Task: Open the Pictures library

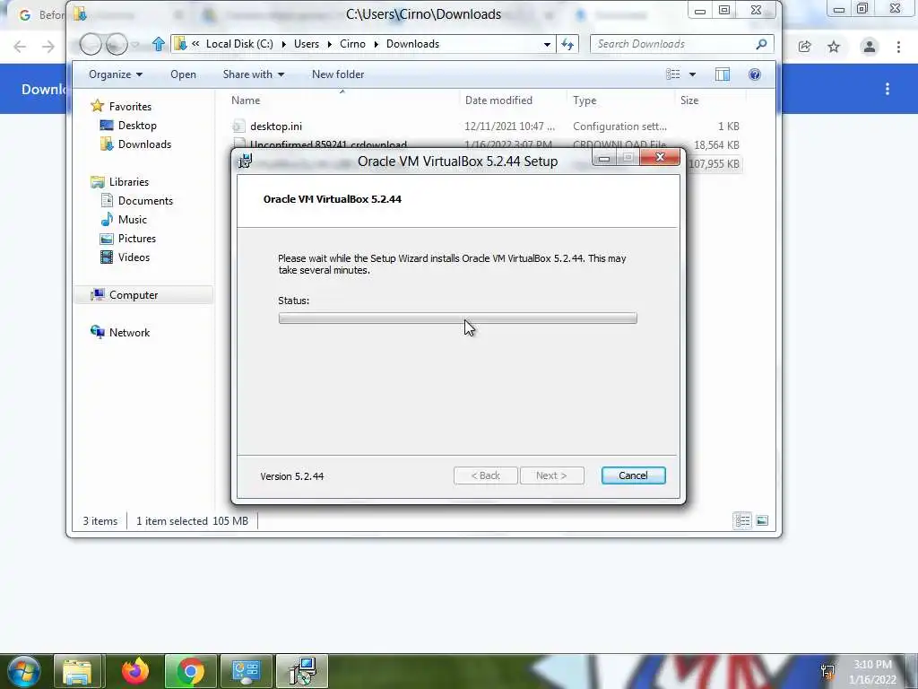Action: (x=128, y=239)
